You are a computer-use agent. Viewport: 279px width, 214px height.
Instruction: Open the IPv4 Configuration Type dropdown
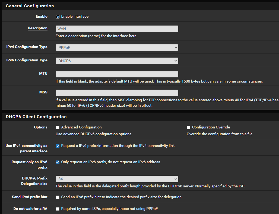(x=117, y=48)
